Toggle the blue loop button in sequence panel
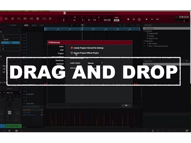This screenshot has height=143, width=191. [10, 43]
